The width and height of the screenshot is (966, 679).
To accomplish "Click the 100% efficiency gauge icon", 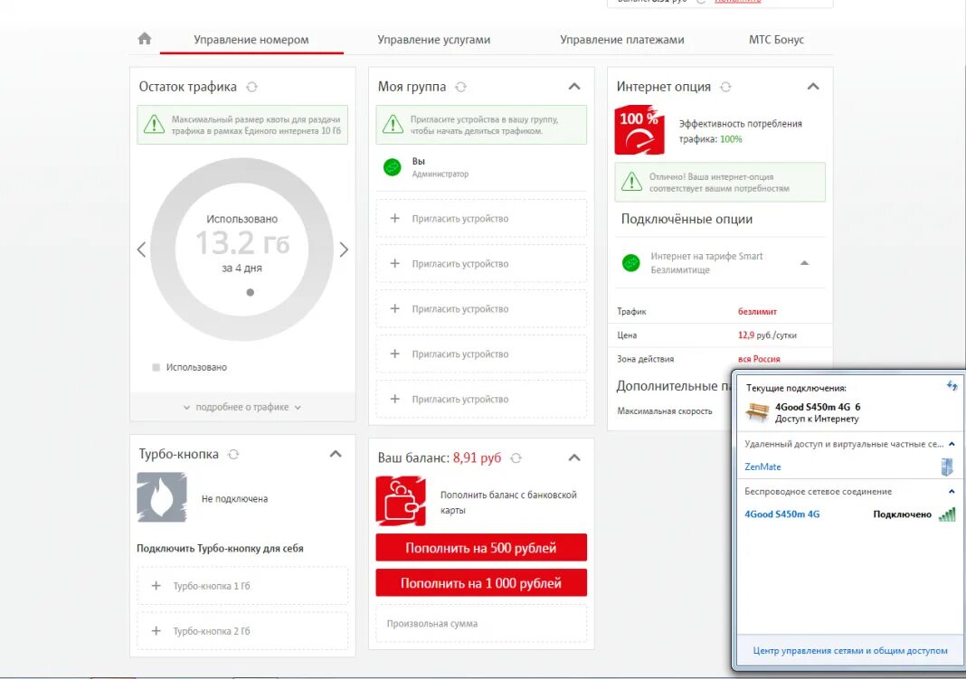I will point(639,130).
